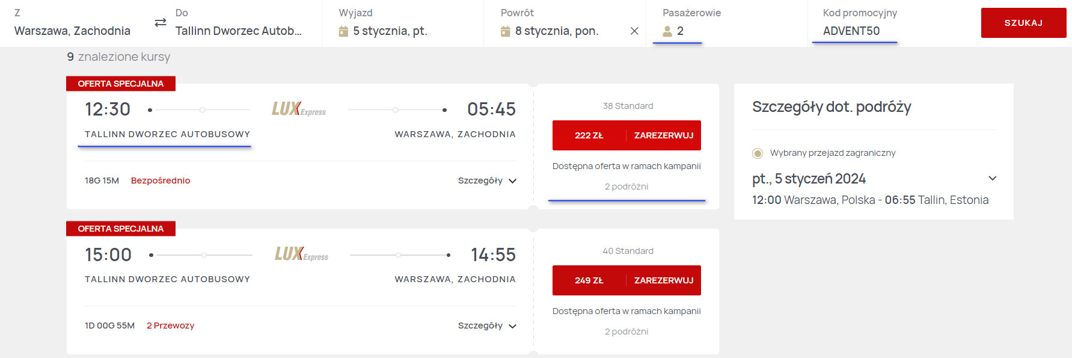
Task: Expand the pt., 5 styczeń 2024 trip details
Action: tap(992, 178)
